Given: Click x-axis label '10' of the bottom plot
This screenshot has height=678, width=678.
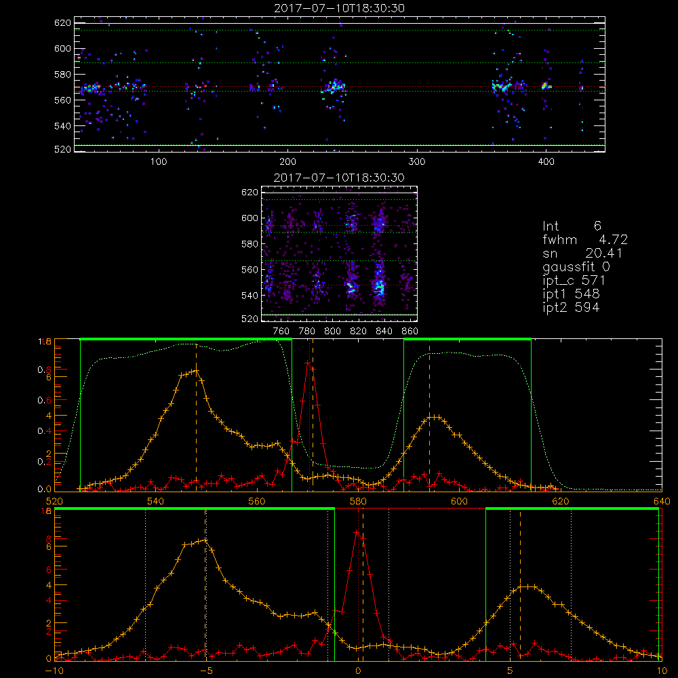Looking at the screenshot, I should click(662, 671).
